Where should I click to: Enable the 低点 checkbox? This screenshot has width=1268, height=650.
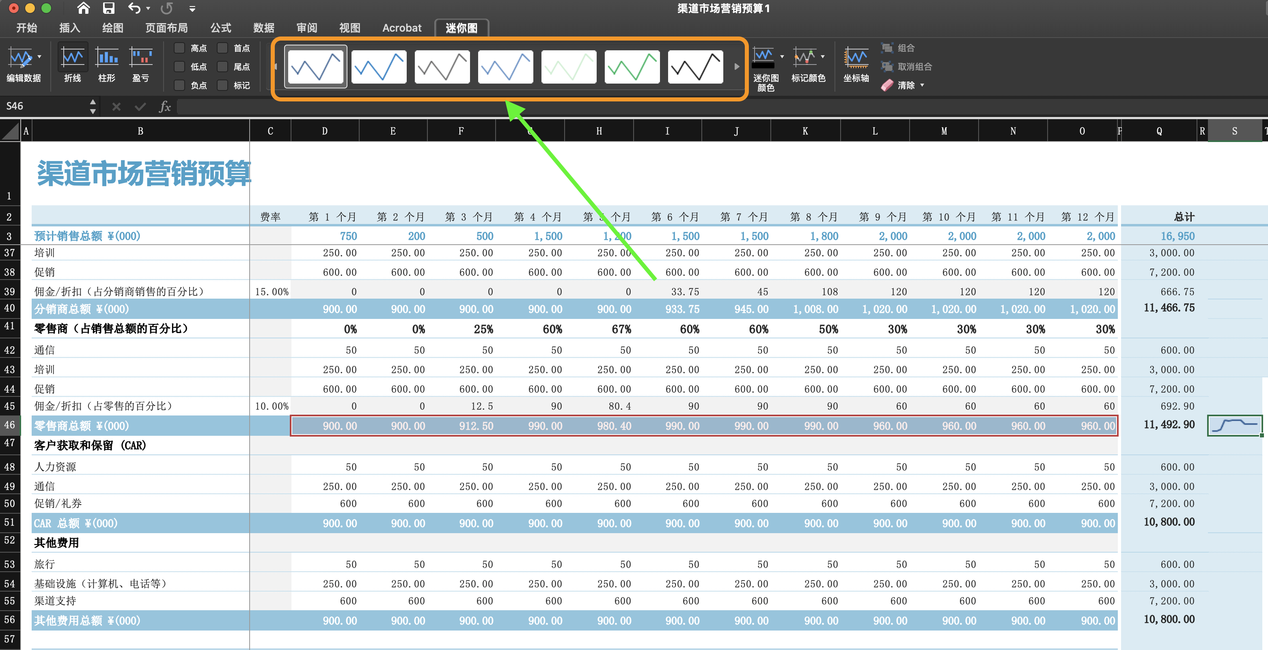[x=179, y=67]
